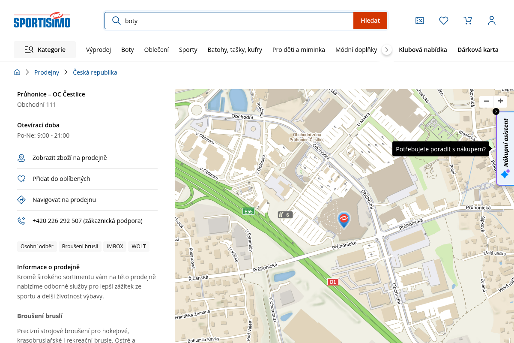Image resolution: width=514 pixels, height=343 pixels.
Task: Go to home via breadcrumb house icon
Action: (17, 72)
